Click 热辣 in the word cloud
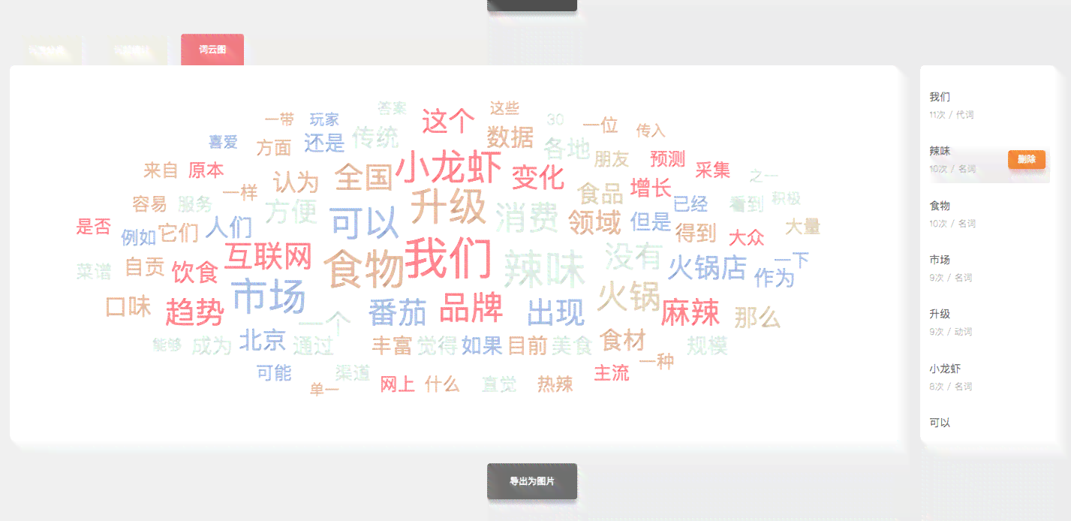The height and width of the screenshot is (521, 1071). coord(555,384)
